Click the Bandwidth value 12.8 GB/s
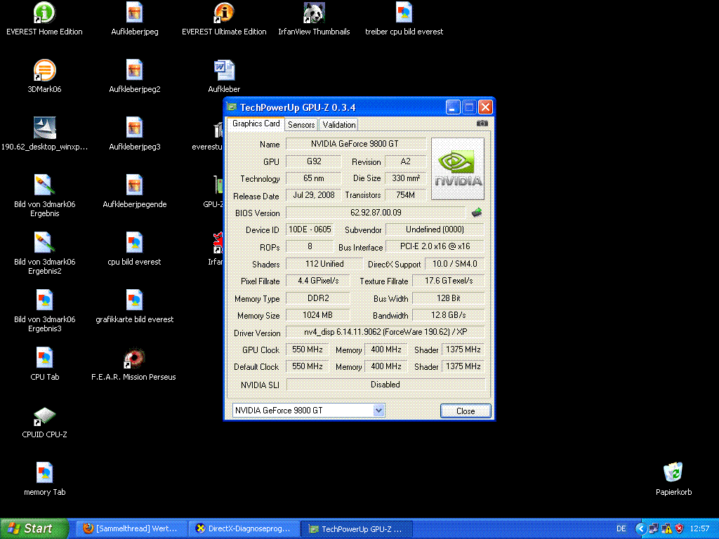 click(449, 315)
